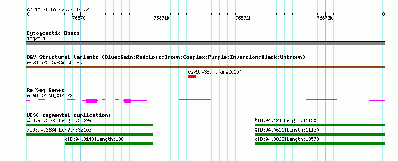Select the smaller magenta ADAMTS7 exon block
The width and height of the screenshot is (398, 161).
click(x=128, y=101)
